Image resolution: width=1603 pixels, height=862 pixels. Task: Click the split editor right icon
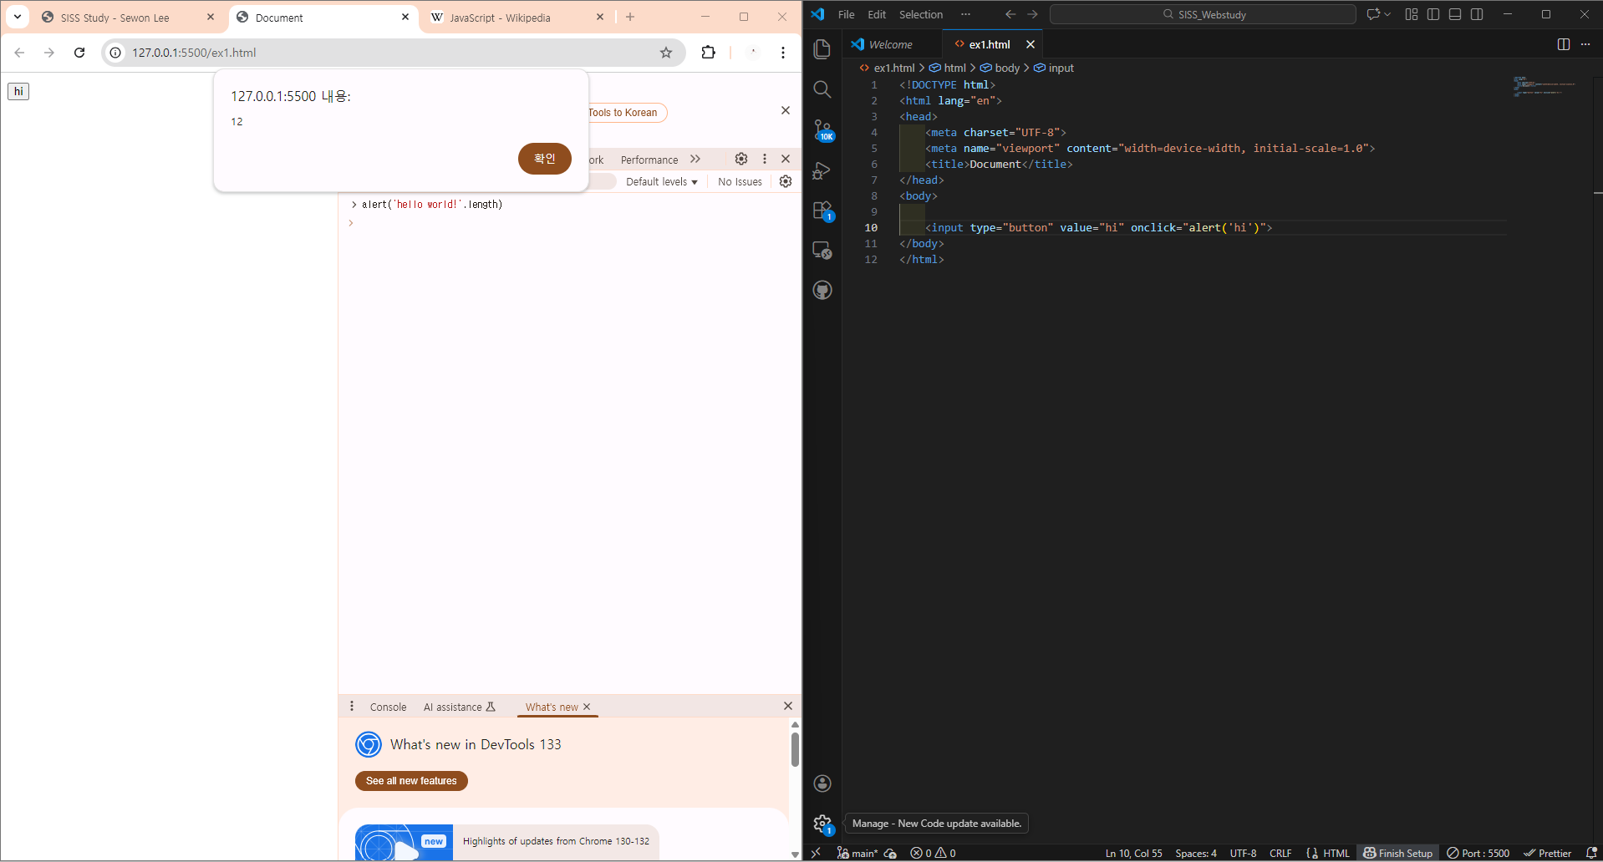point(1563,44)
